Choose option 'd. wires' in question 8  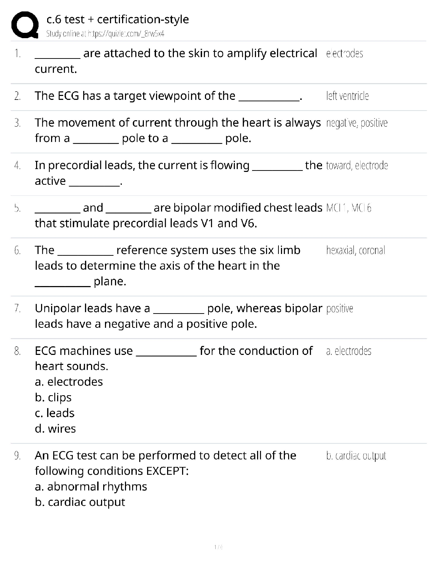55,428
